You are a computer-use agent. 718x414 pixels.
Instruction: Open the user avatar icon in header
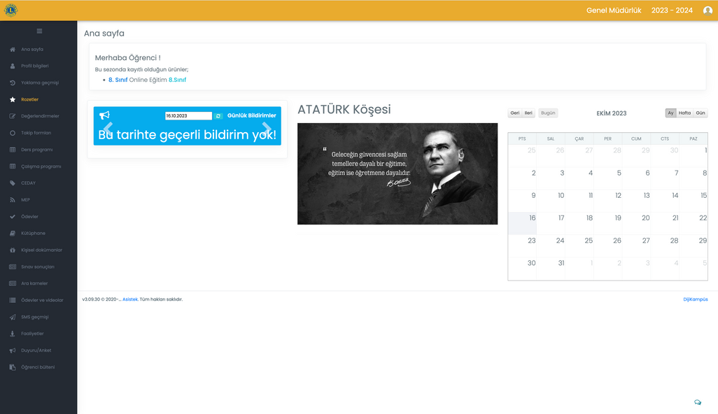point(708,10)
